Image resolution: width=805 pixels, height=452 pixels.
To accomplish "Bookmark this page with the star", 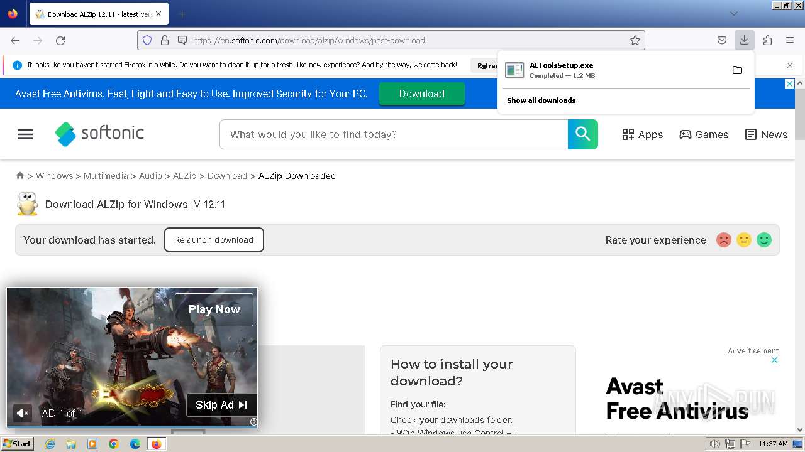I will [x=635, y=40].
